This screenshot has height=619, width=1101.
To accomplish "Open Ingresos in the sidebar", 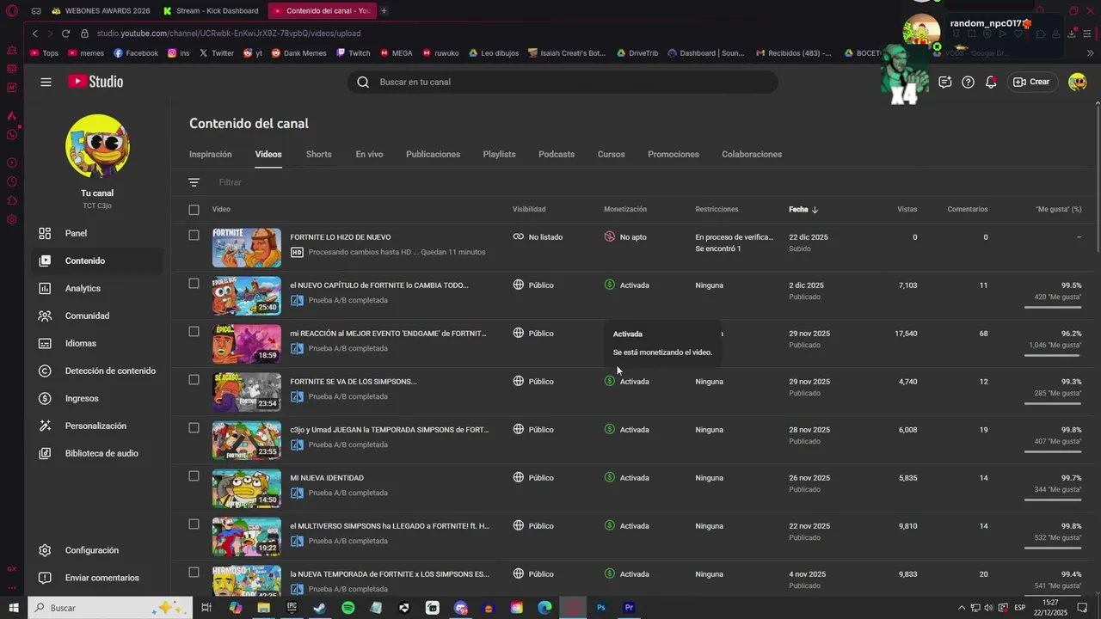I will (82, 398).
